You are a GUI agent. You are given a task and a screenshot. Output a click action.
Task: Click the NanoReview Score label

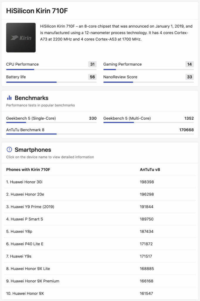click(x=120, y=77)
